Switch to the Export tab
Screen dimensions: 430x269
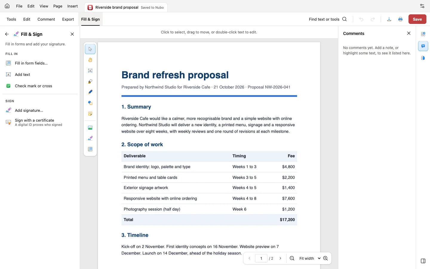coord(68,19)
